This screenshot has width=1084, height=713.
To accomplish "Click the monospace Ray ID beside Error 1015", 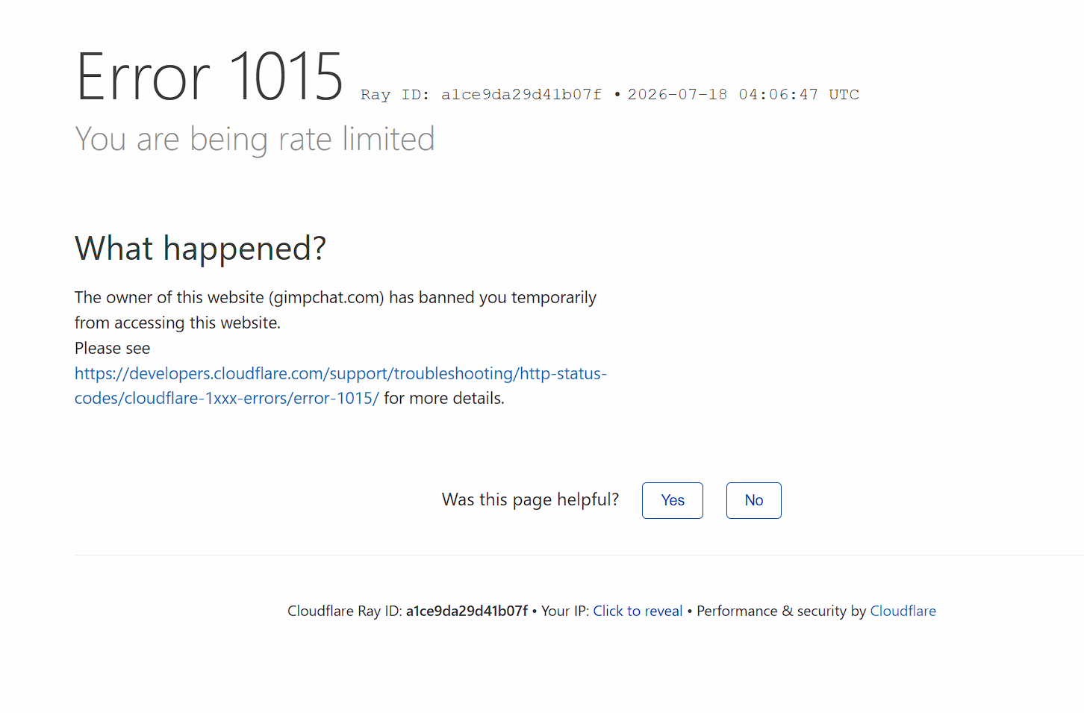I will pyautogui.click(x=481, y=95).
